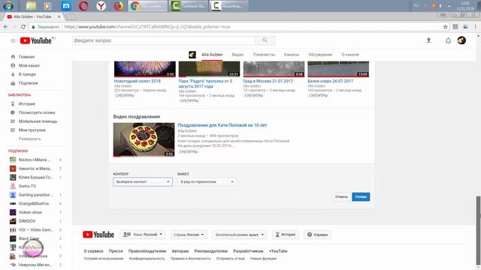The image size is (481, 270).
Task: Open the Новогодний салют 2018 video title
Action: pyautogui.click(x=137, y=81)
